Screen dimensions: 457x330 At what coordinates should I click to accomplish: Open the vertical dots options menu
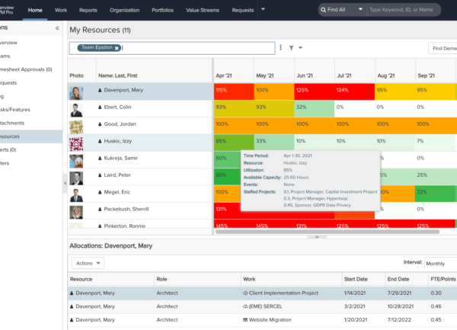[x=281, y=47]
